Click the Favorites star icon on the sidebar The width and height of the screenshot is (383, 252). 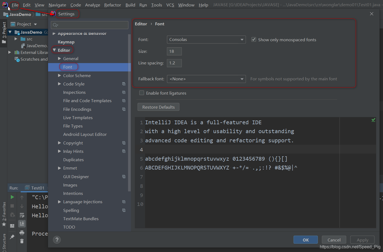[x=4, y=224]
